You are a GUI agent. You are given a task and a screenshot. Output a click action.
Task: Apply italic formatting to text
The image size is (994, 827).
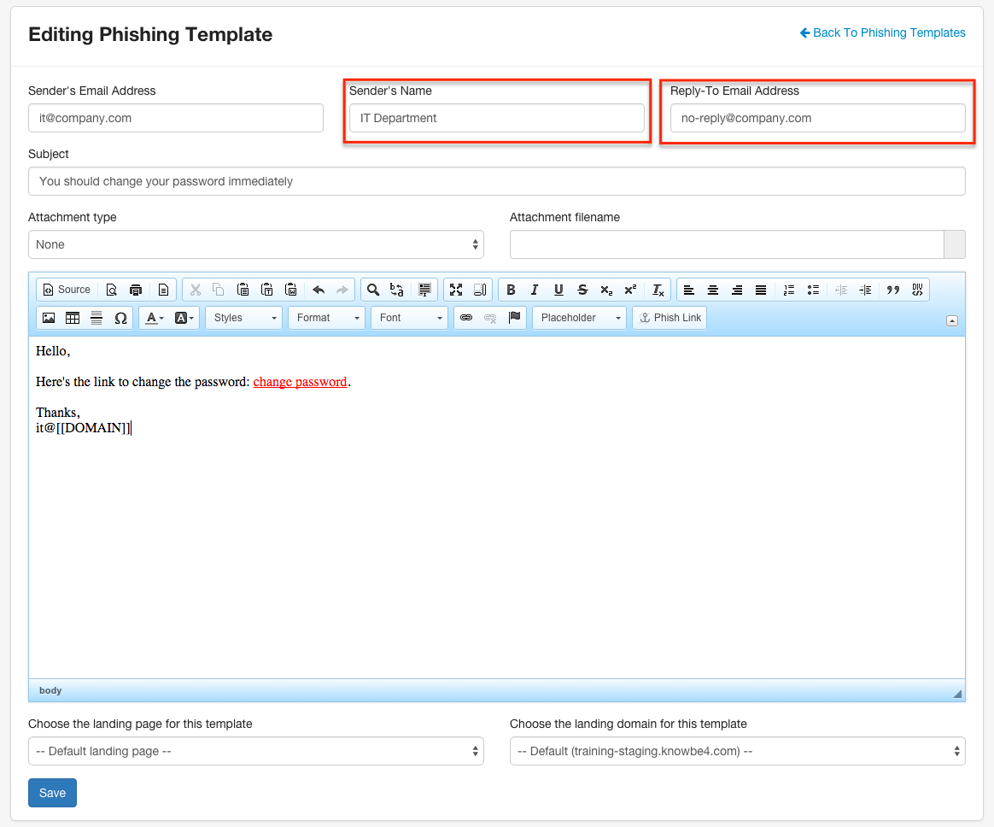pyautogui.click(x=534, y=289)
